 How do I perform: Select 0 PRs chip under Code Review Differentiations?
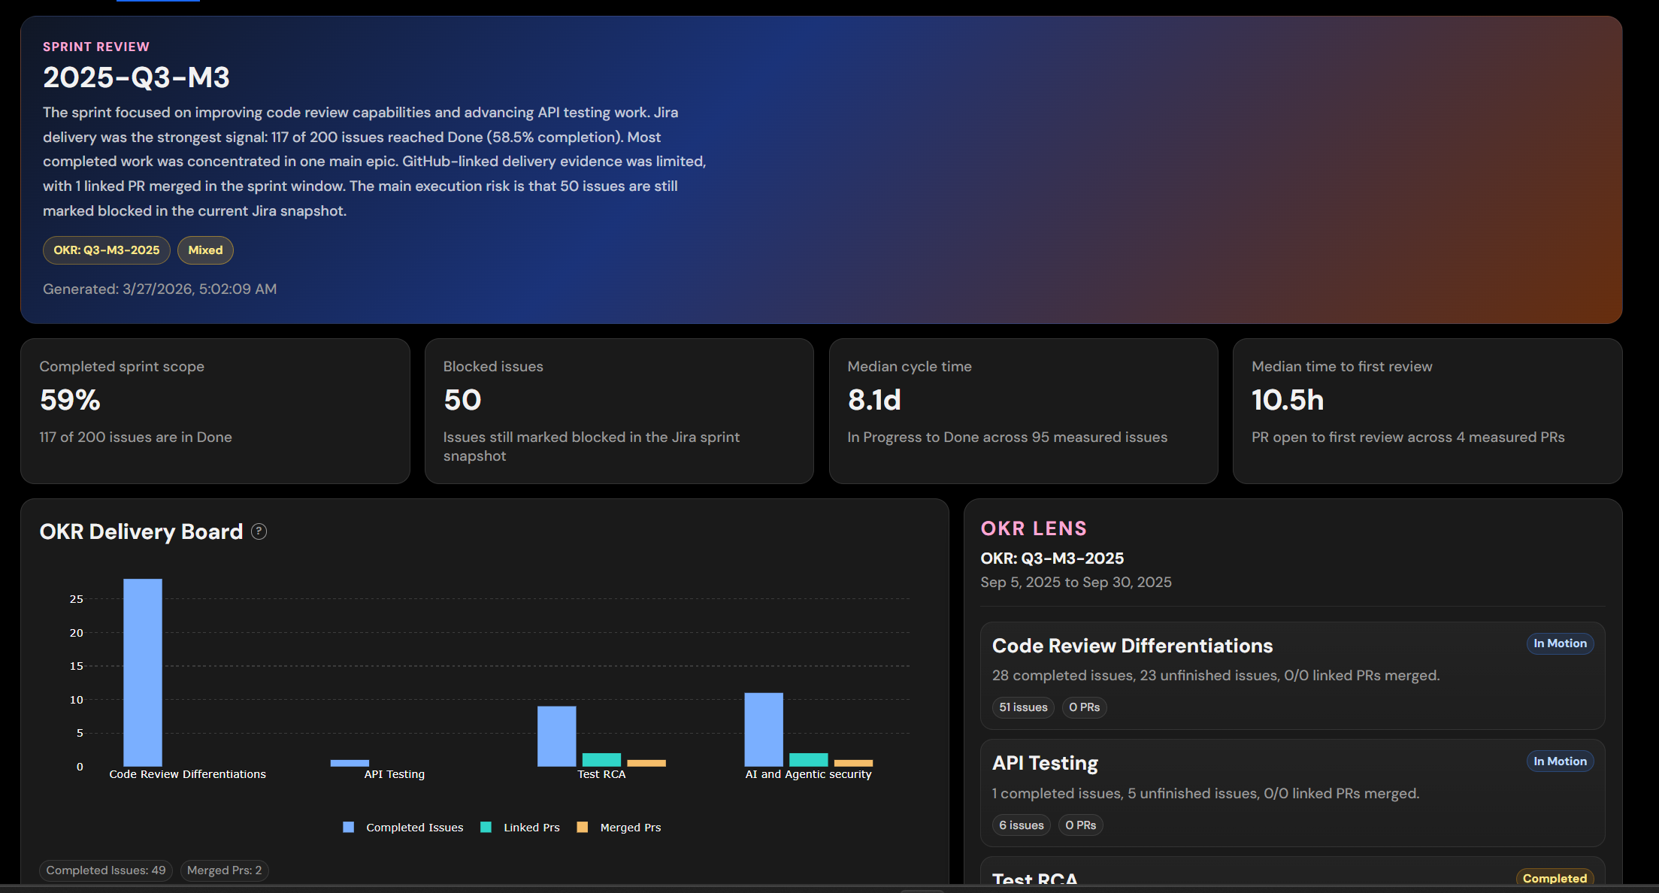pyautogui.click(x=1084, y=707)
